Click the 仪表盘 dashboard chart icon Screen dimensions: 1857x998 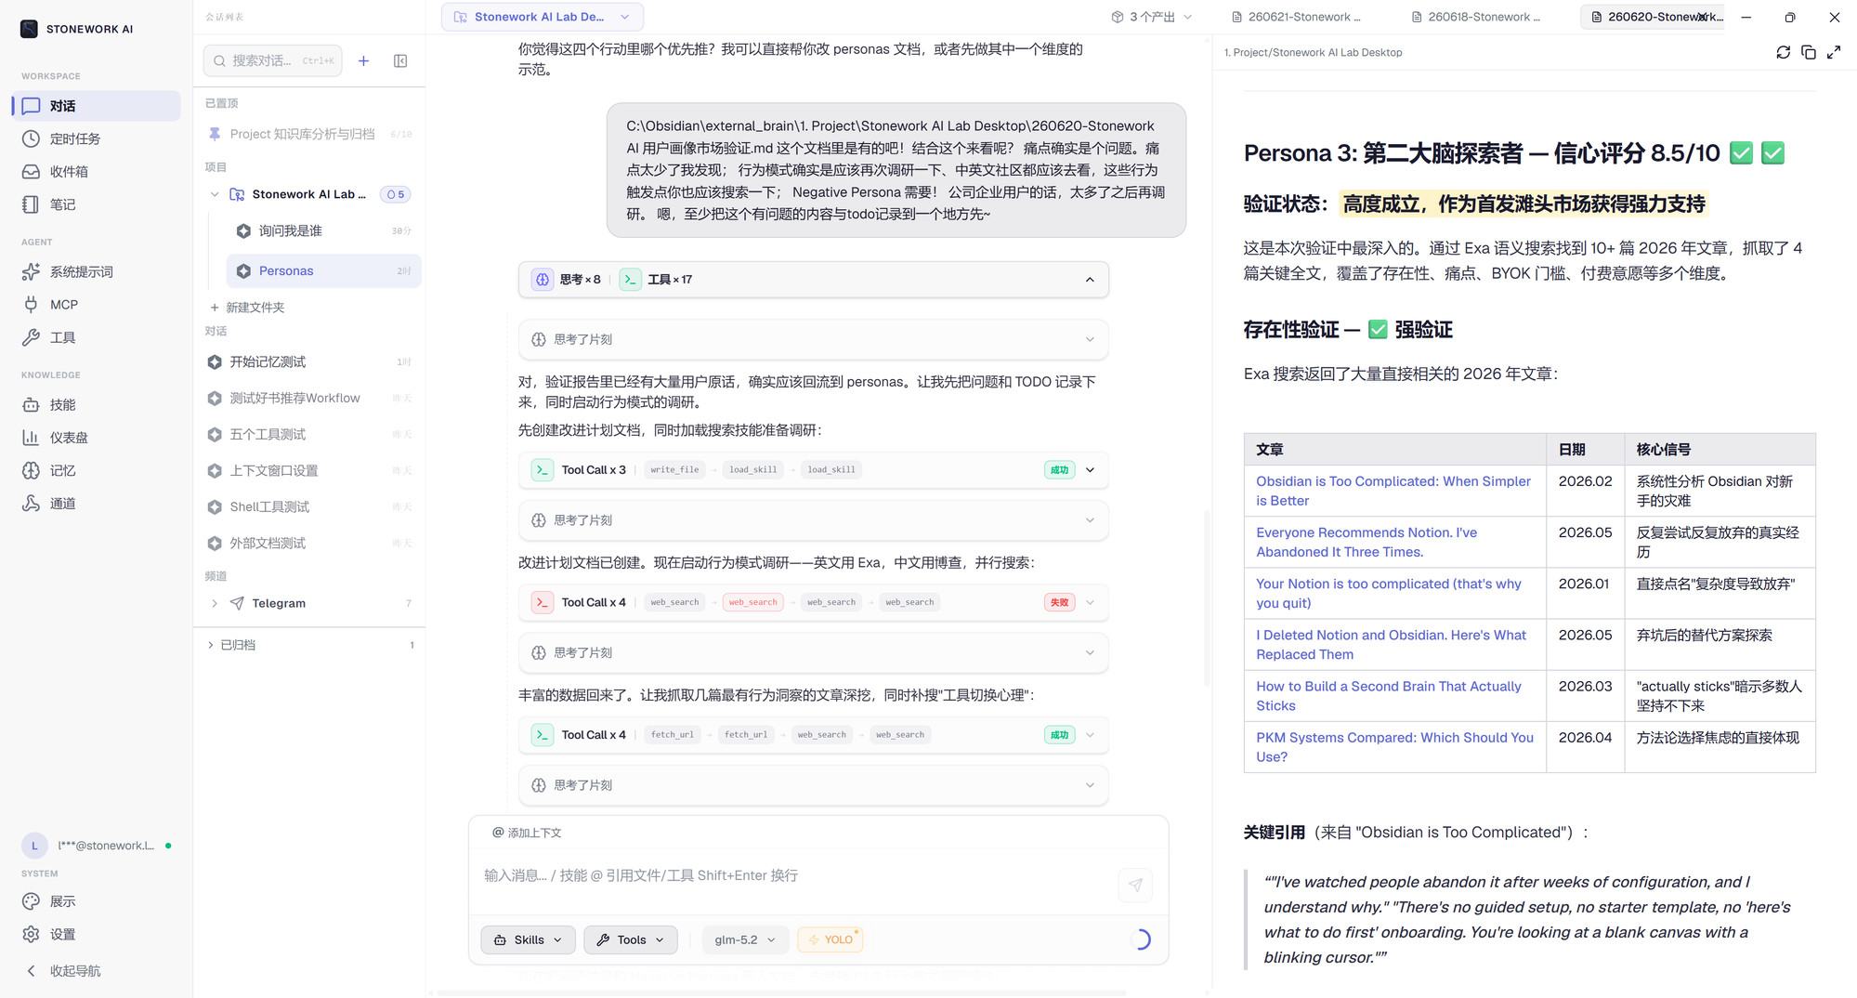pos(32,438)
